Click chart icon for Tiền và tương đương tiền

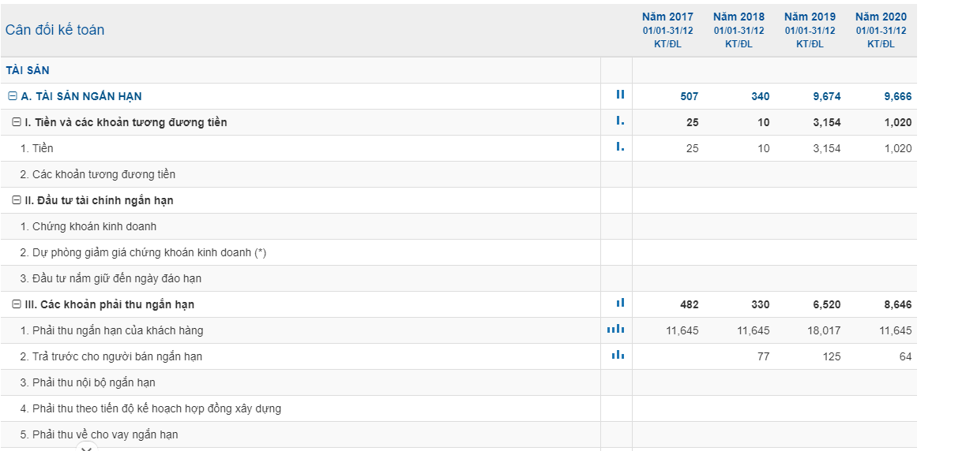tap(620, 121)
